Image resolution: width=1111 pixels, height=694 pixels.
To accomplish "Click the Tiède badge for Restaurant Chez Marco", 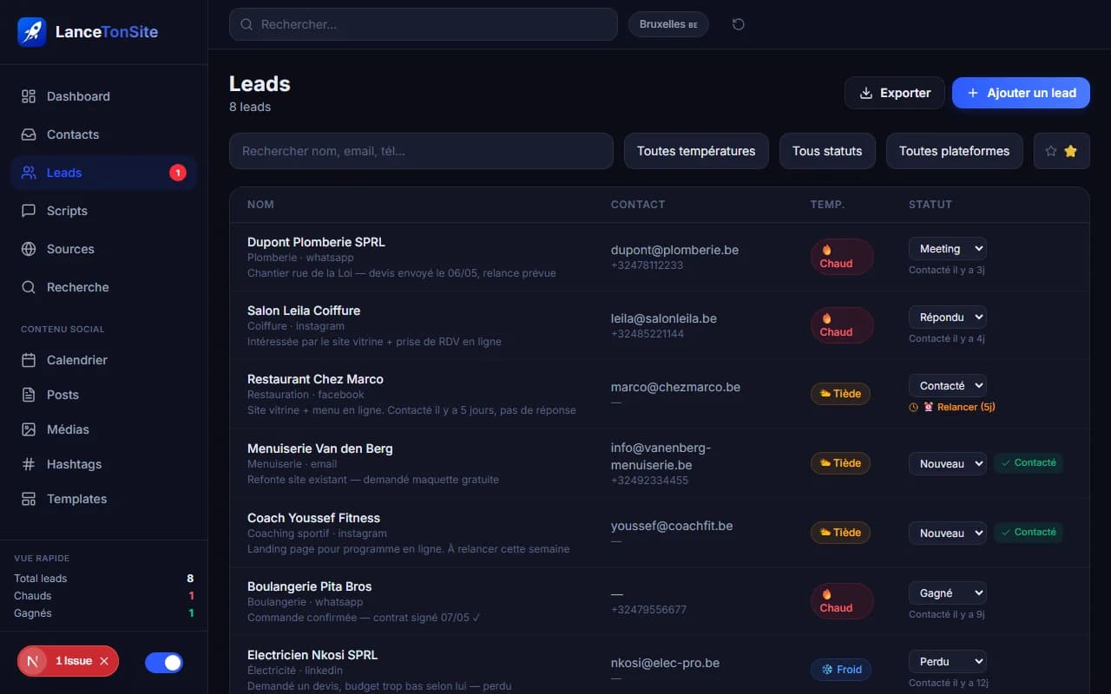I will [840, 394].
